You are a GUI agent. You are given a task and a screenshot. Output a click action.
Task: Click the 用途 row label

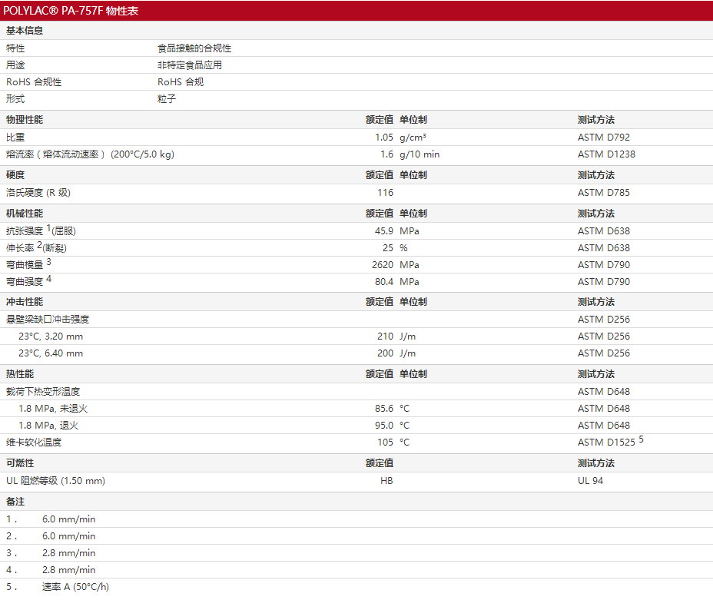click(x=15, y=65)
